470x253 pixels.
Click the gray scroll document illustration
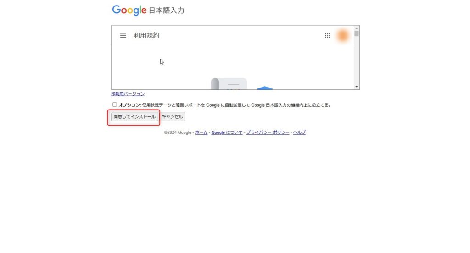point(229,84)
